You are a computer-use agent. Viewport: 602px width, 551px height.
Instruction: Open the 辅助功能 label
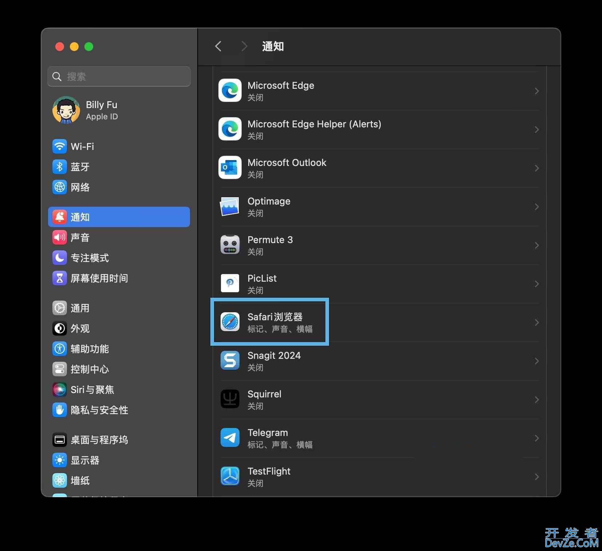point(90,349)
